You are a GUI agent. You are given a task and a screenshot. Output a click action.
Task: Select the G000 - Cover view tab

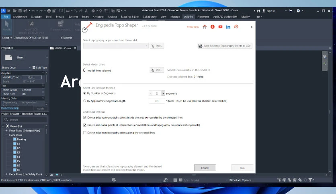click(x=63, y=48)
